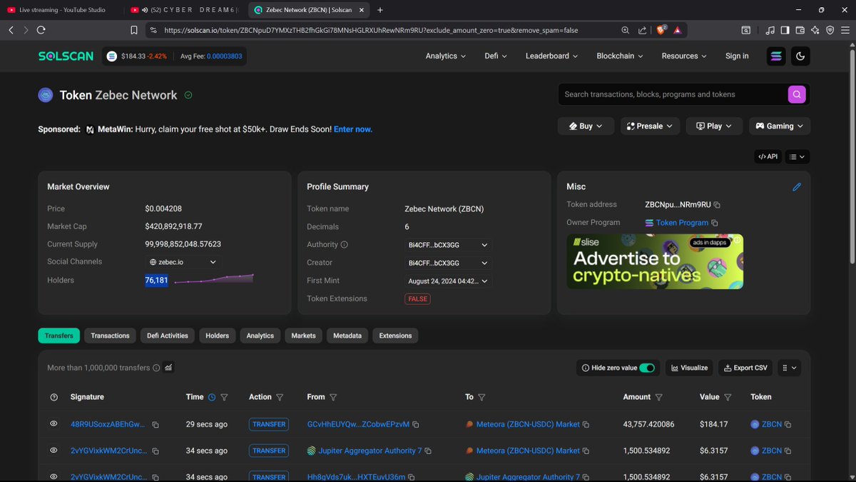Bookmark this page

pyautogui.click(x=134, y=30)
